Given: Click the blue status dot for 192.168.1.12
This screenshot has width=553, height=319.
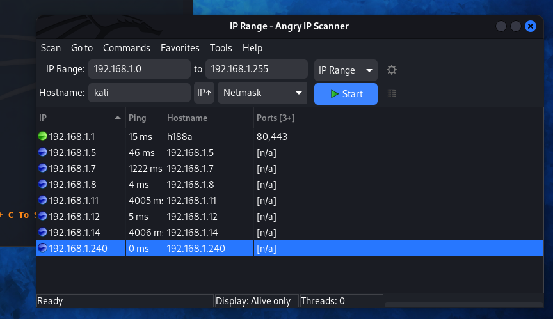Looking at the screenshot, I should pyautogui.click(x=43, y=216).
